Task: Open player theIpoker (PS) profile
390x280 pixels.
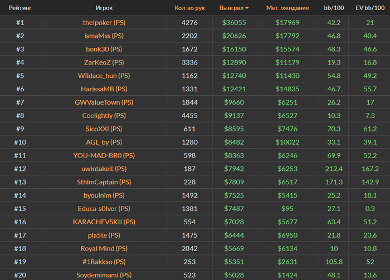Action: 104,23
